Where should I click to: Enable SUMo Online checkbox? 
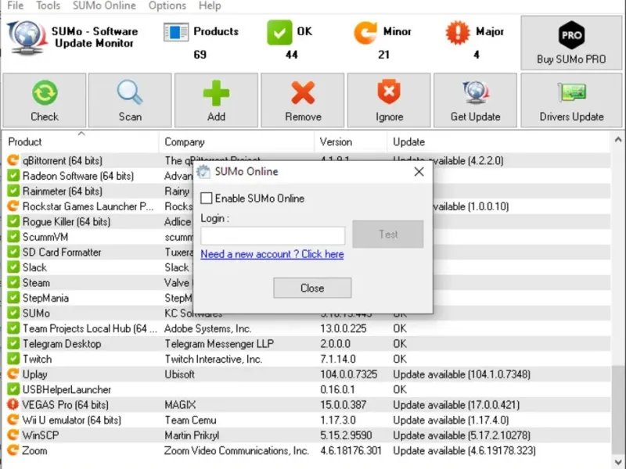pos(207,199)
